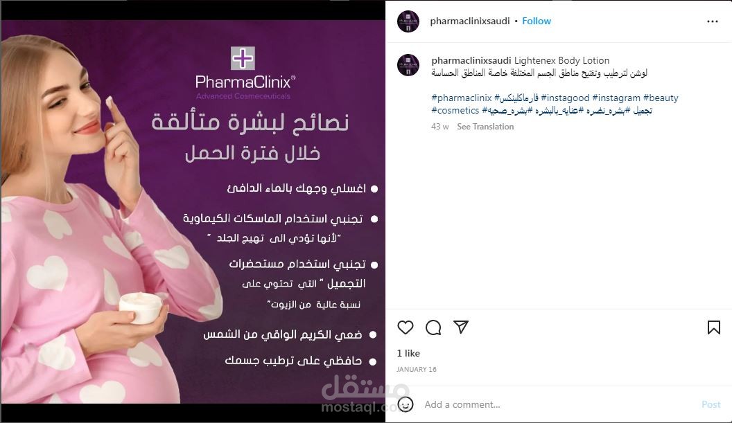Follow the pharmaclinixsaudi account
The image size is (732, 423).
(x=537, y=21)
